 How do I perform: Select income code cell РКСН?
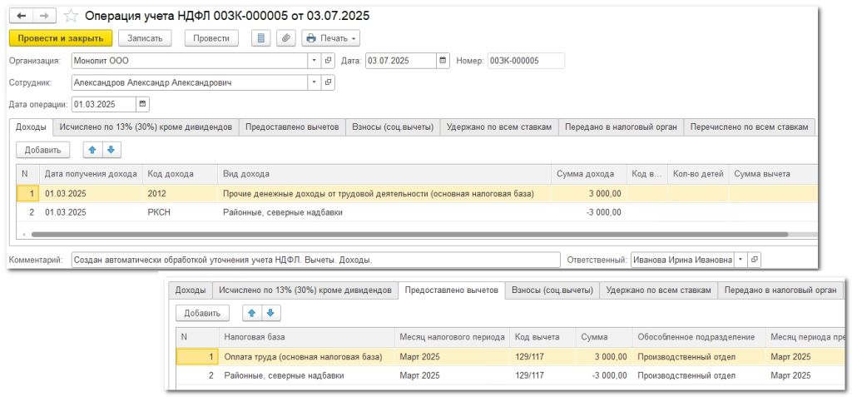(181, 212)
